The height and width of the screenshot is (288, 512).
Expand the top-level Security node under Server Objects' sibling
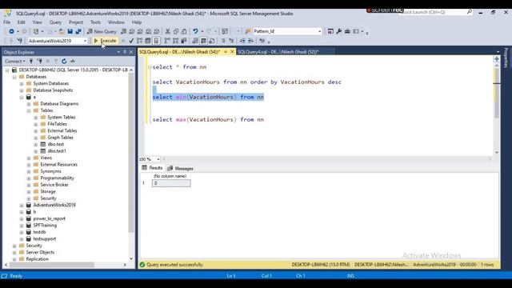click(14, 246)
